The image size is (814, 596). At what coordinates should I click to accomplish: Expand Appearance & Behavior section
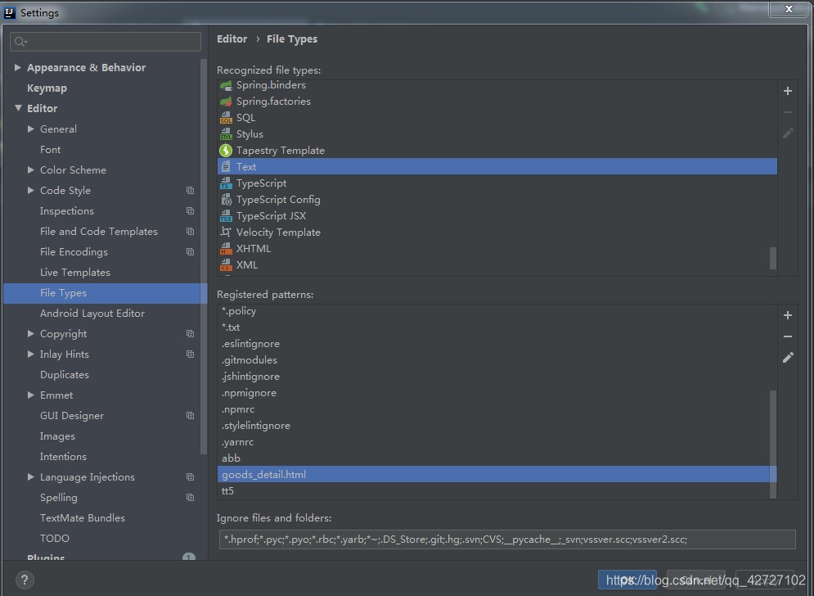click(18, 68)
